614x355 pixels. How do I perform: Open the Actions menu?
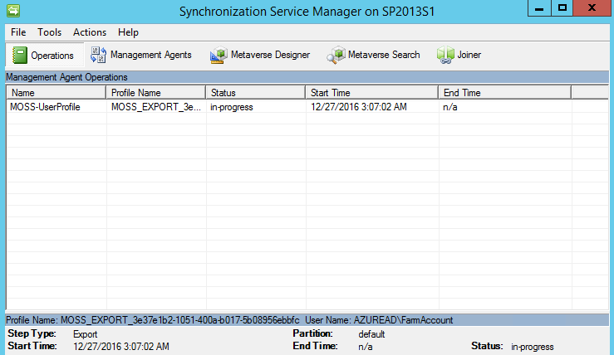[x=90, y=32]
